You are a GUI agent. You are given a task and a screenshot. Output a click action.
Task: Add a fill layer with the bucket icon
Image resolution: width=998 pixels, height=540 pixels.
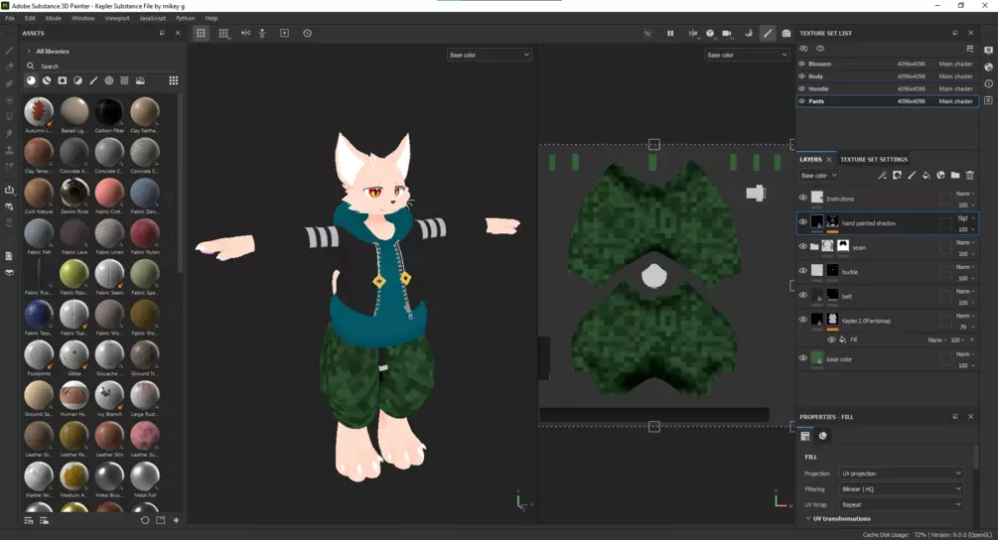[x=926, y=176]
